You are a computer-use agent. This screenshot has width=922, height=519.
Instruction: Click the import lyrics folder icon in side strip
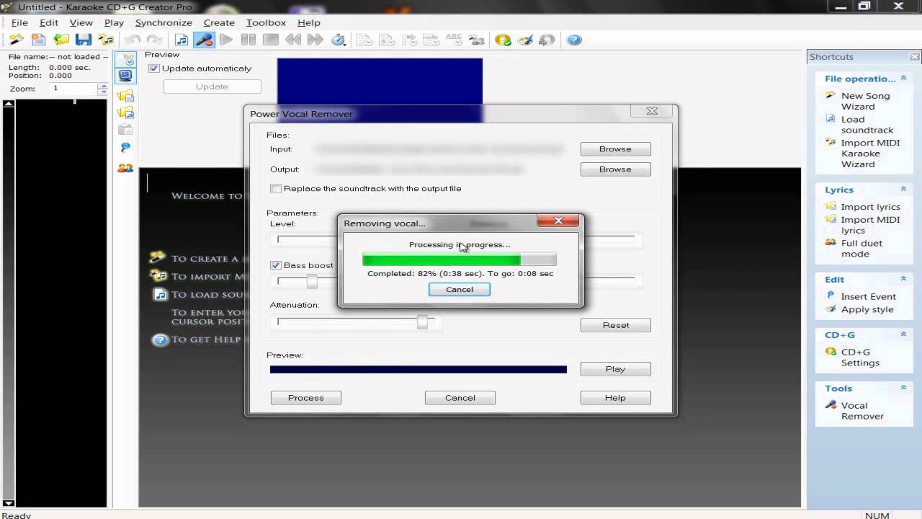pyautogui.click(x=125, y=95)
